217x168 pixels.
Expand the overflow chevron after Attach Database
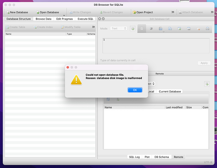[212, 12]
